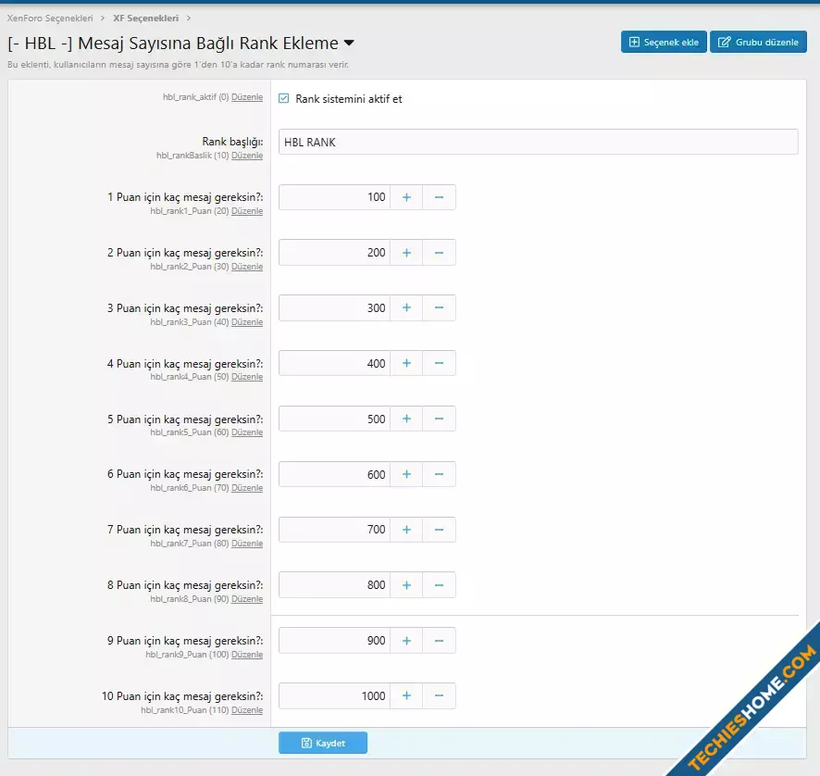This screenshot has height=776, width=820.
Task: Open Düzenle link for hbl_rank10_Puan
Action: pyautogui.click(x=247, y=709)
